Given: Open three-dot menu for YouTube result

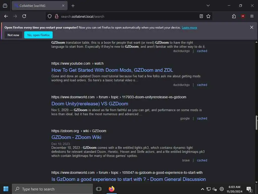Looking at the screenshot, I should (x=193, y=85).
